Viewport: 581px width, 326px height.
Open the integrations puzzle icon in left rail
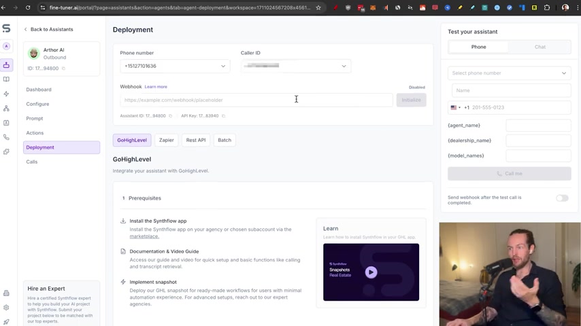(6, 151)
